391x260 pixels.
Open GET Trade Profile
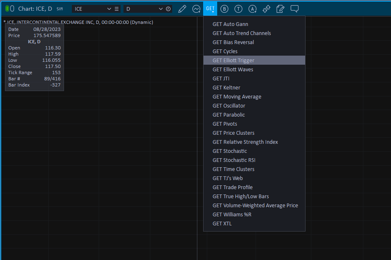(x=254, y=187)
